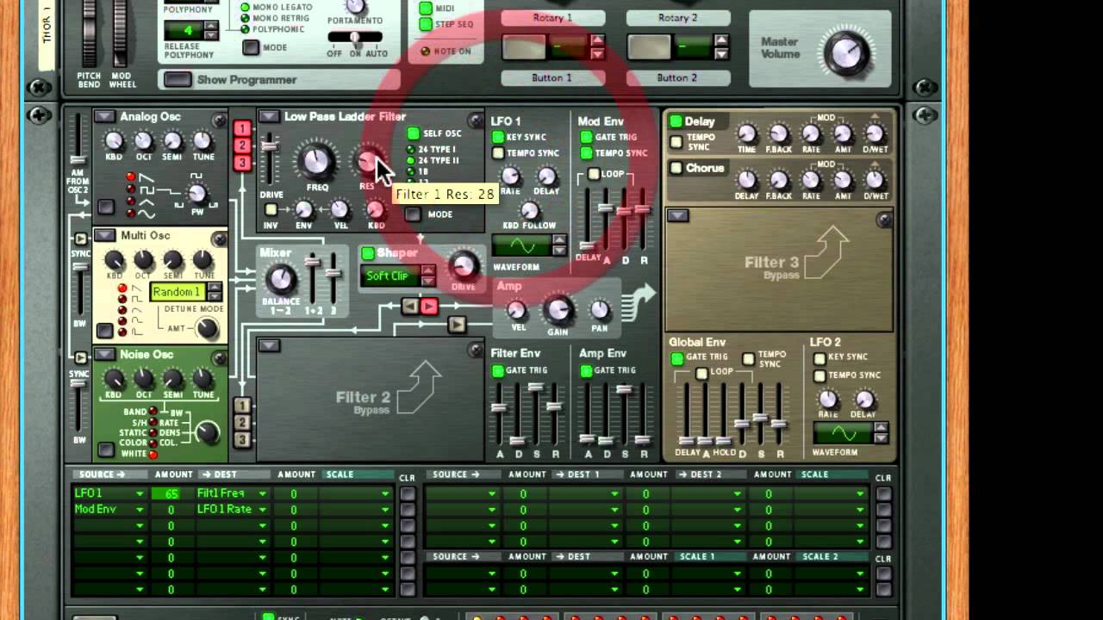Click red routing button 3 beside Filter 1
This screenshot has height=620, width=1103.
(x=242, y=163)
